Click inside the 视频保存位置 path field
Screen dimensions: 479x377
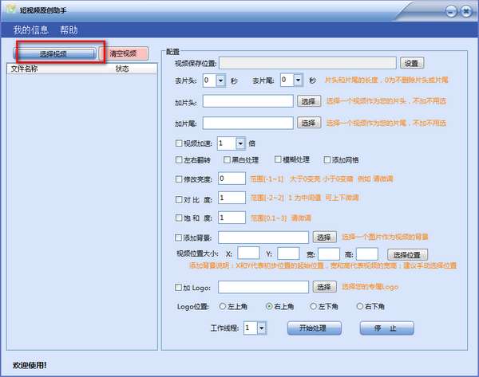coord(307,63)
